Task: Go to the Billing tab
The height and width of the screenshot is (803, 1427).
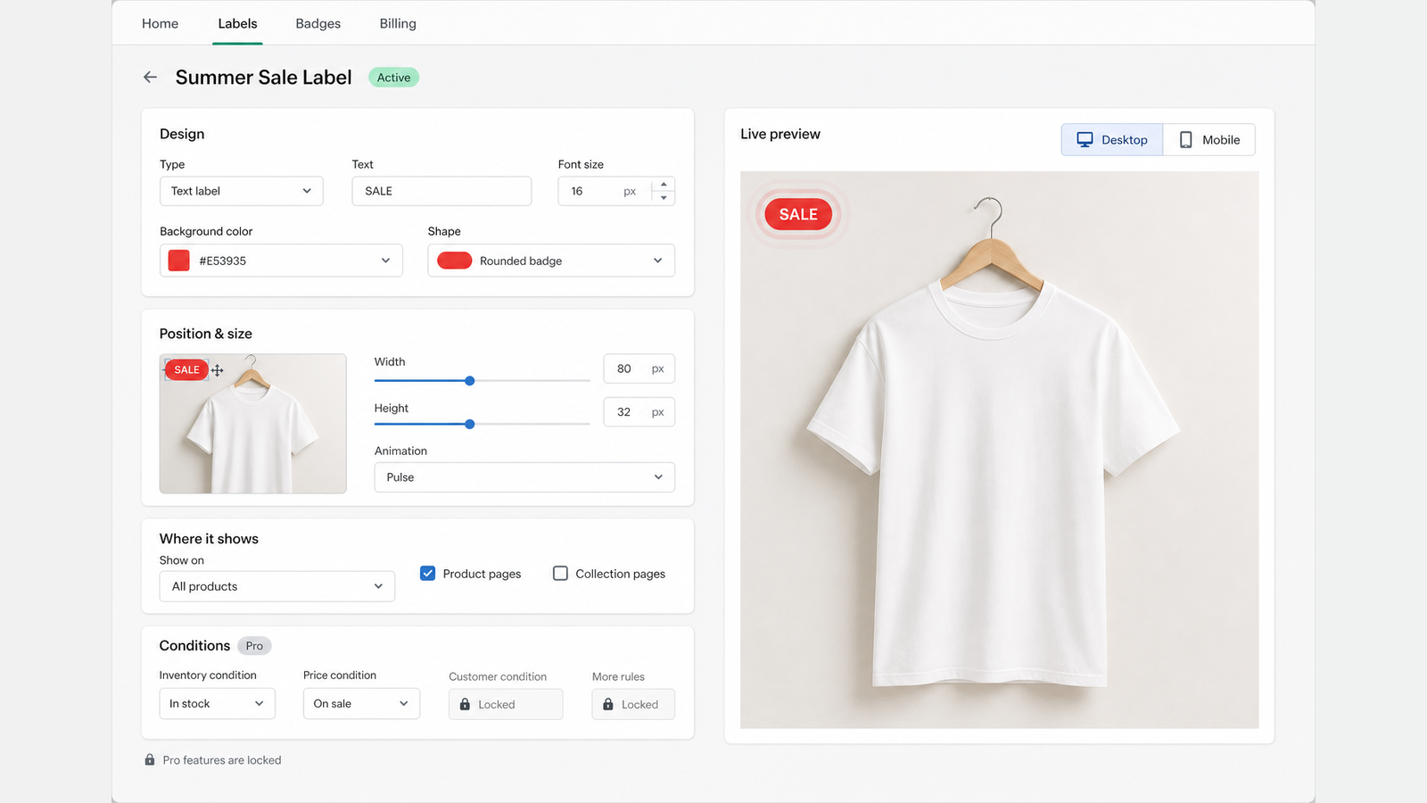Action: [398, 23]
